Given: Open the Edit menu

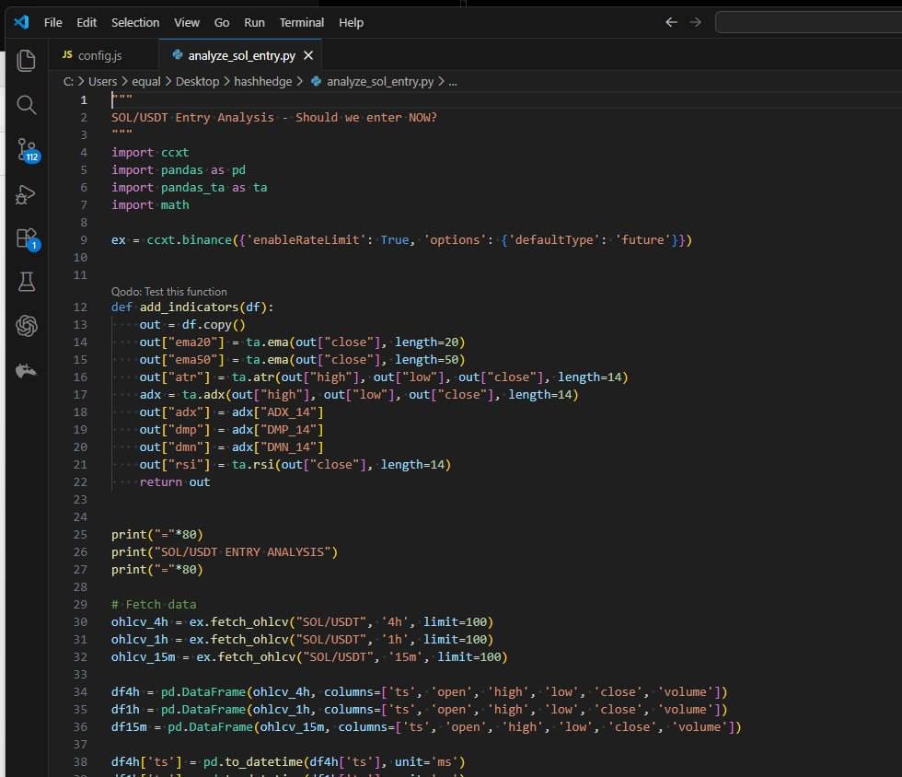Looking at the screenshot, I should click(87, 22).
